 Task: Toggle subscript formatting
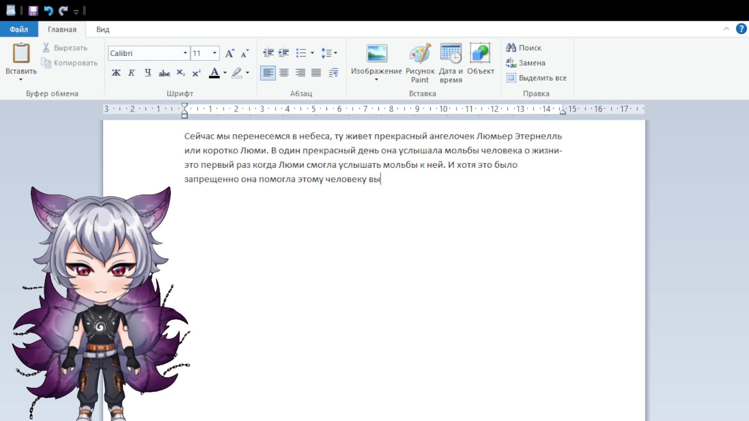[181, 73]
